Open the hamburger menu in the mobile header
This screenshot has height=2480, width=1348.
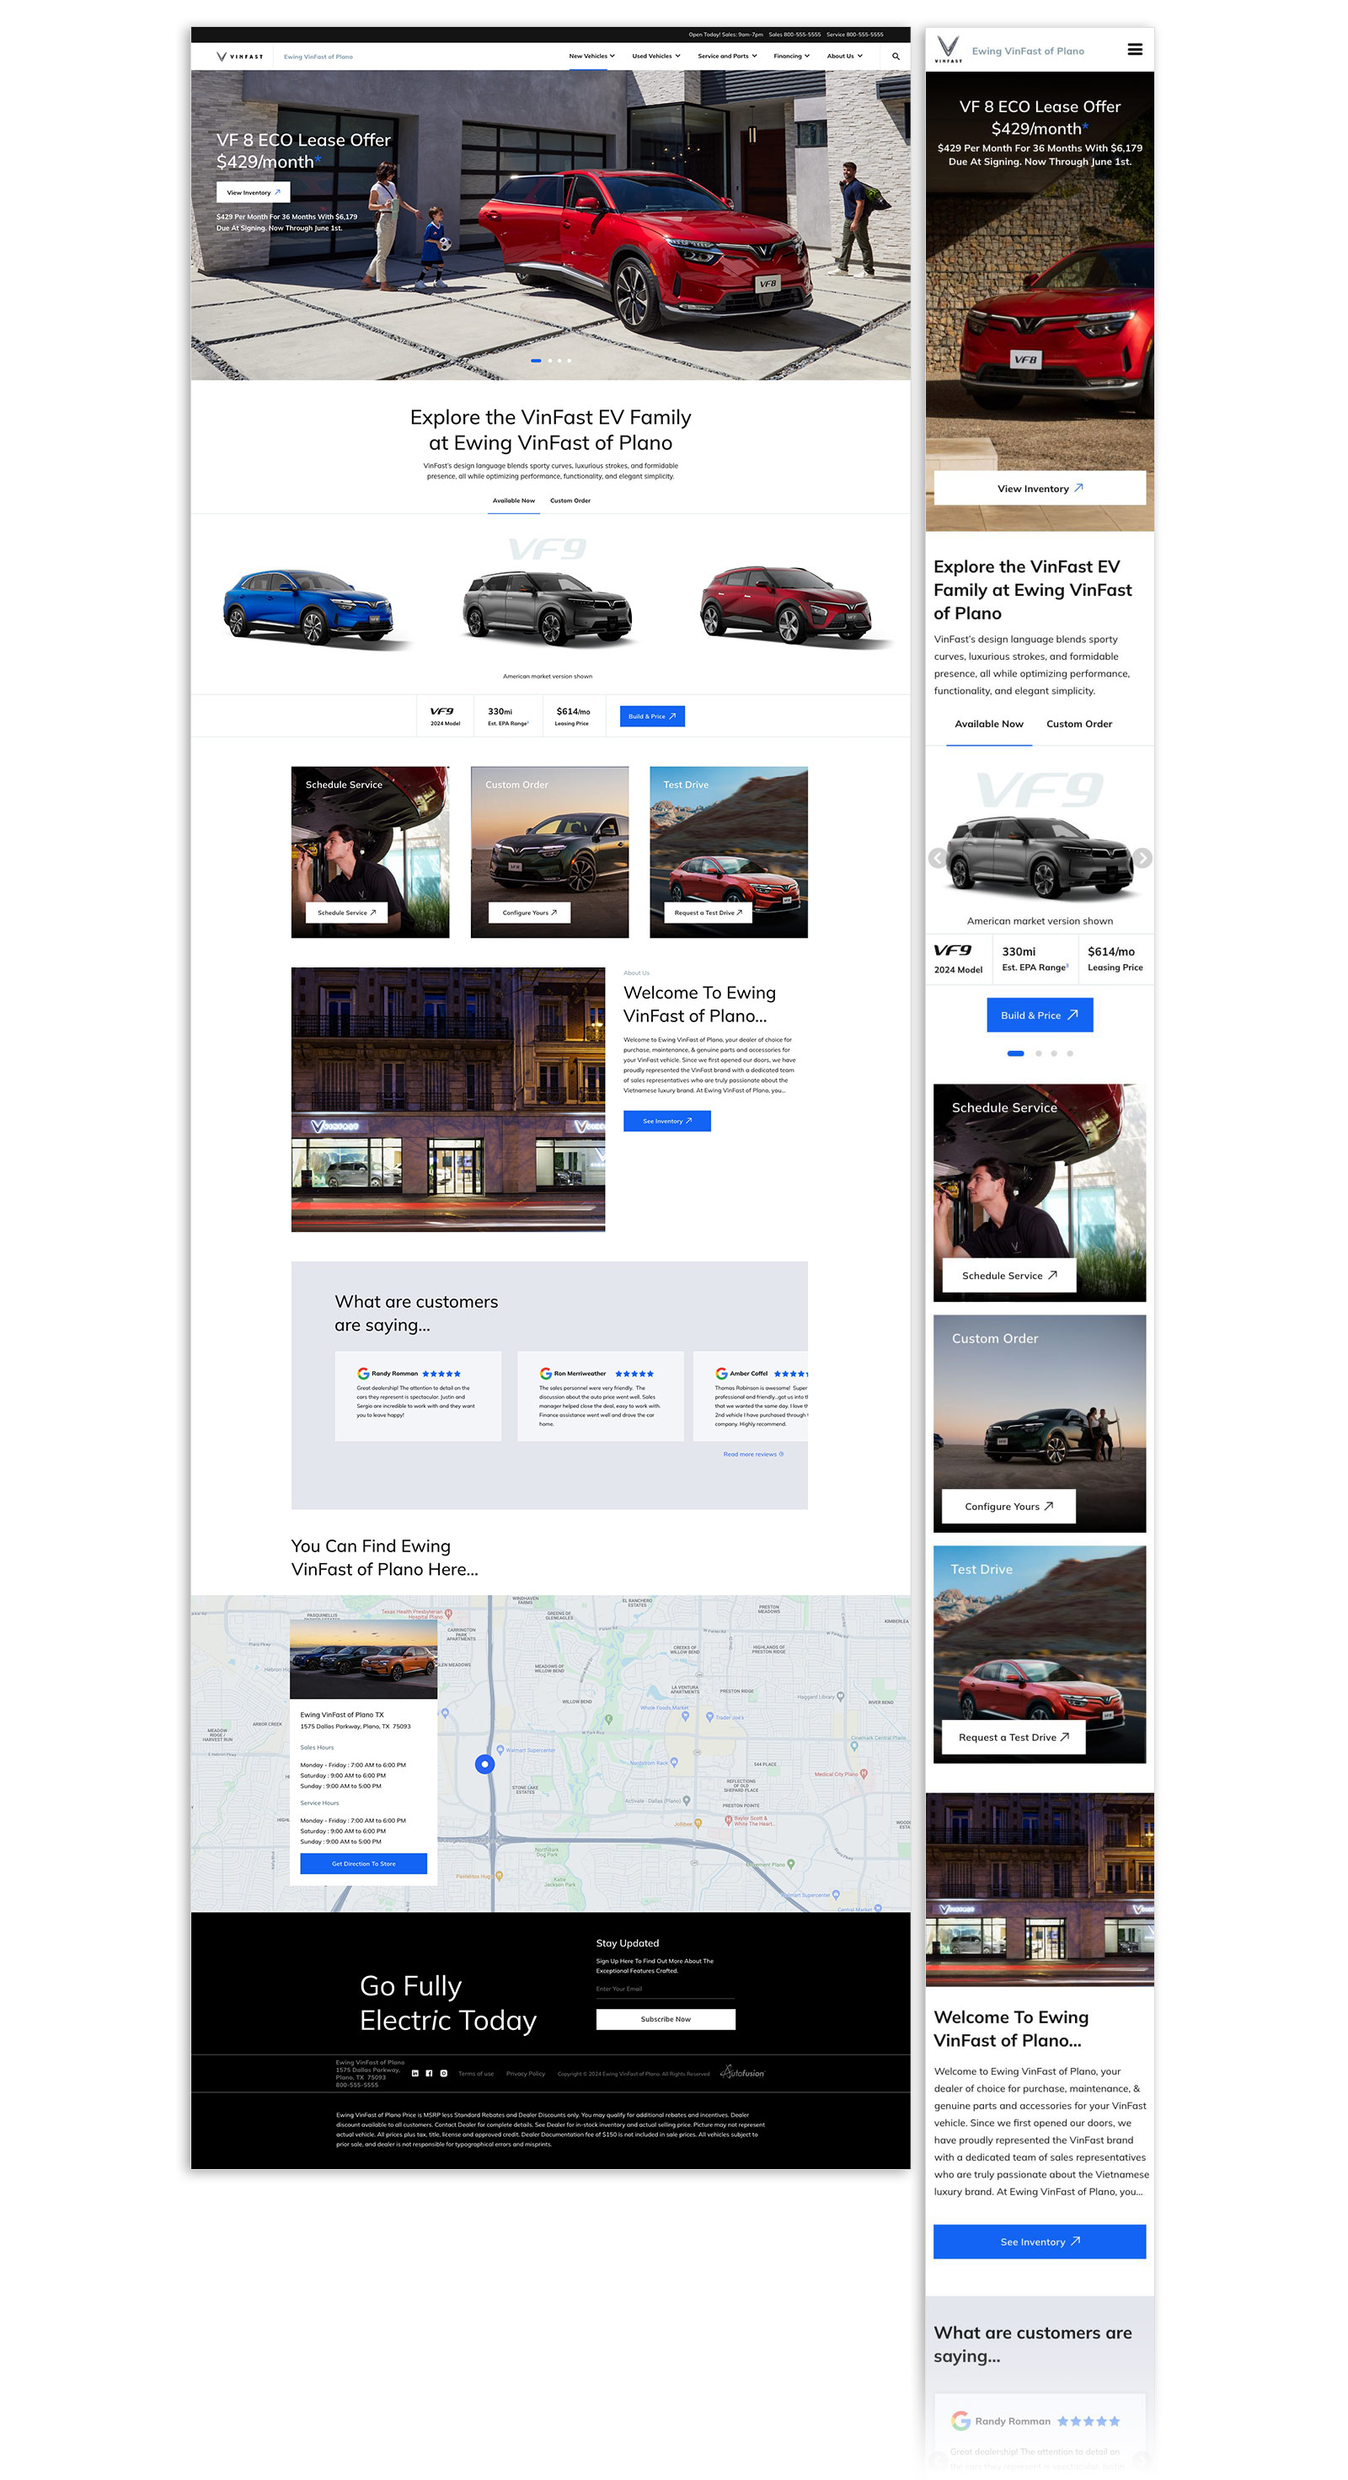tap(1135, 49)
